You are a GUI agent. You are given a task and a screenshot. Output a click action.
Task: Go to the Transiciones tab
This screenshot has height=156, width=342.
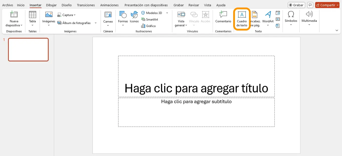(x=86, y=5)
